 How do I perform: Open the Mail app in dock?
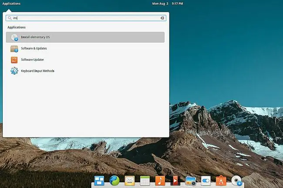point(130,181)
